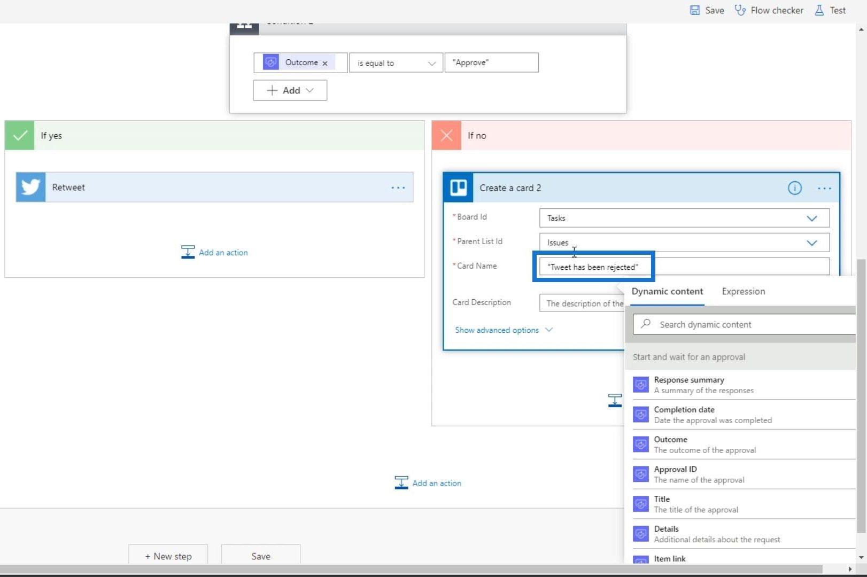Click the red X If no icon

point(446,135)
